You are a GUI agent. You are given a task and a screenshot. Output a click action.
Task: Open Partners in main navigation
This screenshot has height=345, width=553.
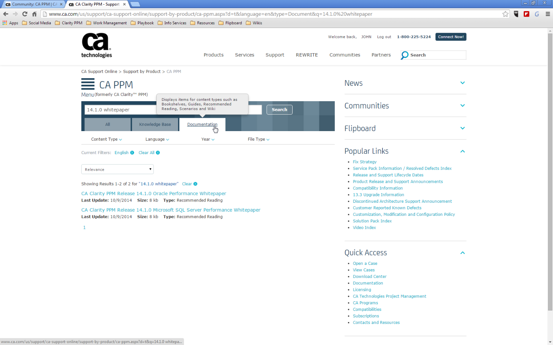[x=381, y=55]
